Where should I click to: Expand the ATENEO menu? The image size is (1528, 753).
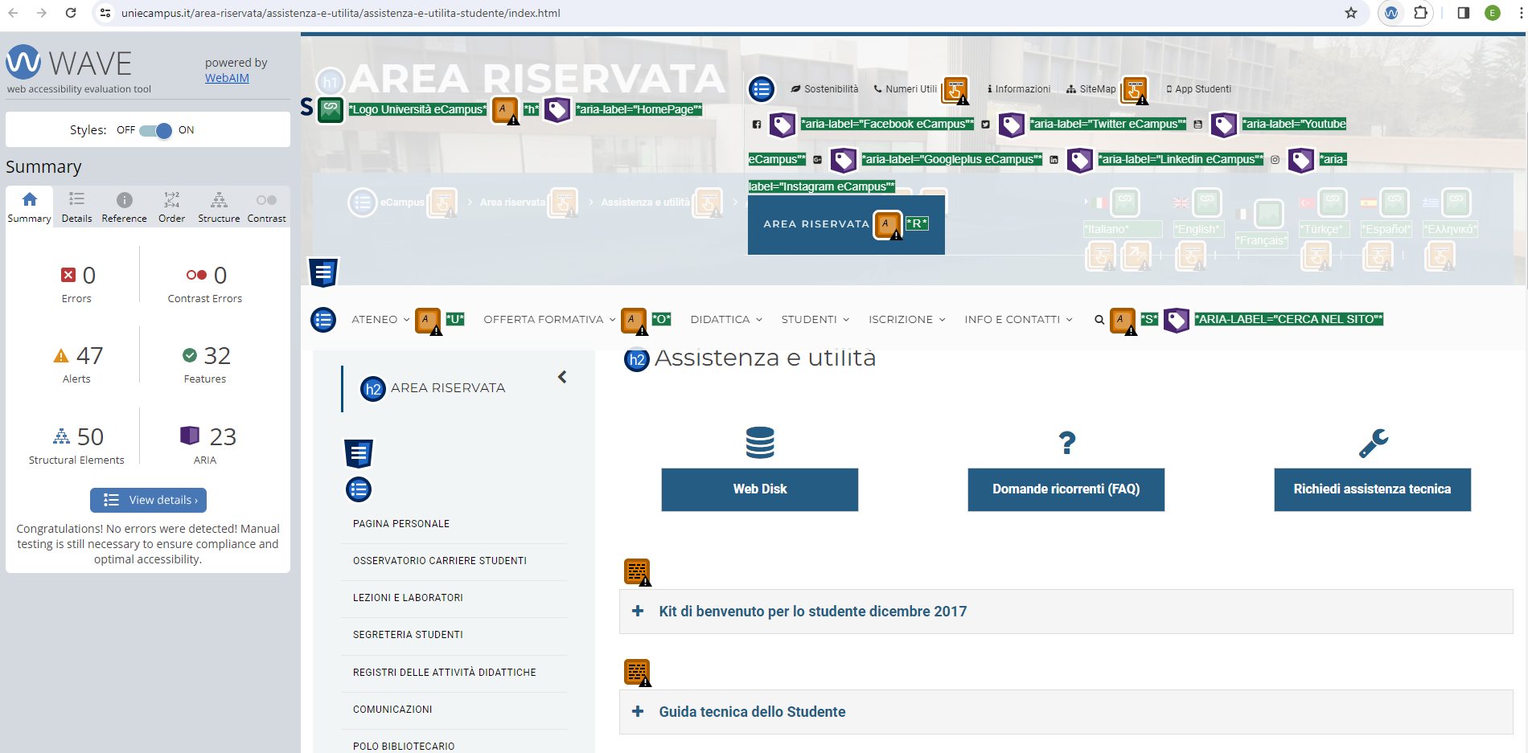tap(380, 320)
